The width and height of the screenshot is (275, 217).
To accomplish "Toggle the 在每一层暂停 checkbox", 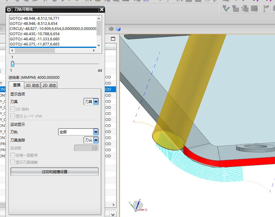I will (x=13, y=155).
